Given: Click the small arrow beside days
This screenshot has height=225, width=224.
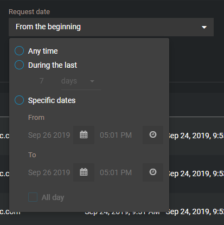Looking at the screenshot, I should pyautogui.click(x=92, y=81).
